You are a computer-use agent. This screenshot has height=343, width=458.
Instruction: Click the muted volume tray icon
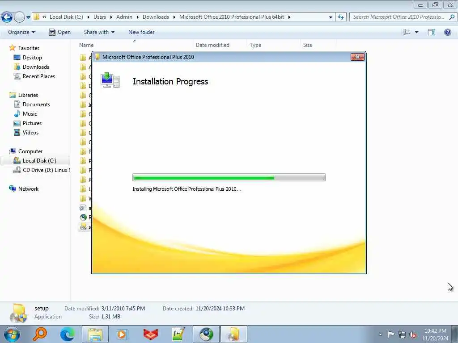tap(413, 335)
